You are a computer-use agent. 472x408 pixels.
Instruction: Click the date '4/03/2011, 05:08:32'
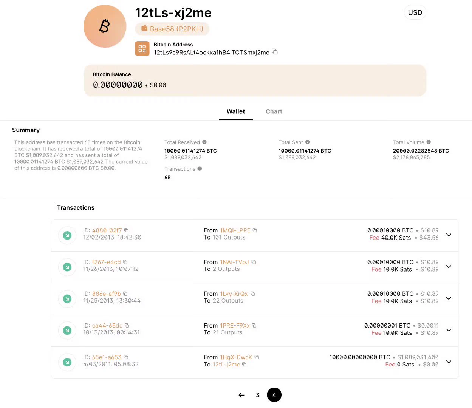[111, 364]
